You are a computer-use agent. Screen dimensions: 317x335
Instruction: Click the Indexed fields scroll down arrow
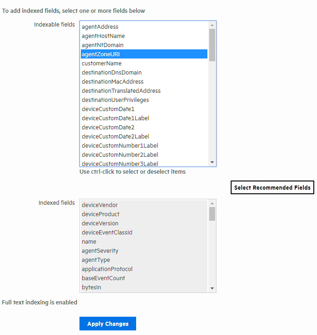point(212,288)
